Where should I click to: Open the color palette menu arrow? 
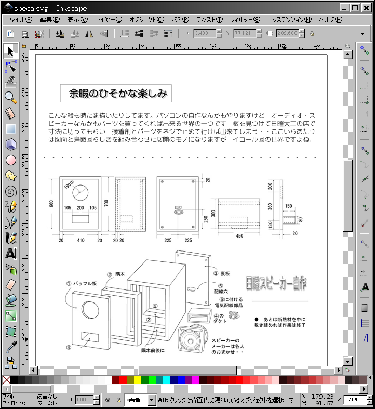[370, 378]
